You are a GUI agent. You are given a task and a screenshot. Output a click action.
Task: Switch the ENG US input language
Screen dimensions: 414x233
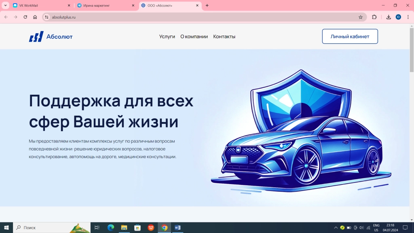pyautogui.click(x=376, y=227)
